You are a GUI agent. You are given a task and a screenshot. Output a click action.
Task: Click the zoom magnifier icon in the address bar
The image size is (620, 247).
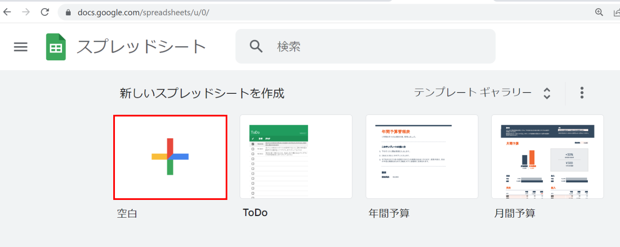pyautogui.click(x=599, y=12)
